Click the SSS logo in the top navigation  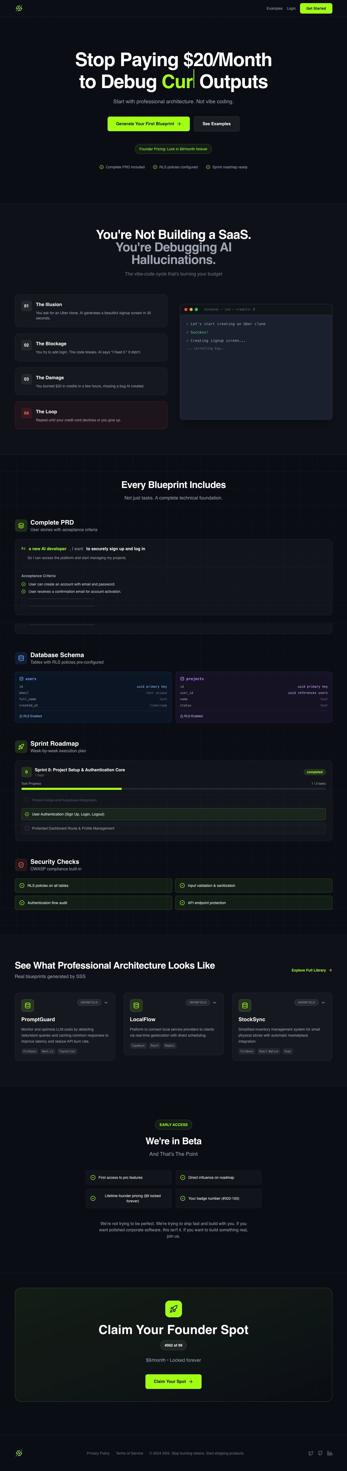click(x=19, y=9)
